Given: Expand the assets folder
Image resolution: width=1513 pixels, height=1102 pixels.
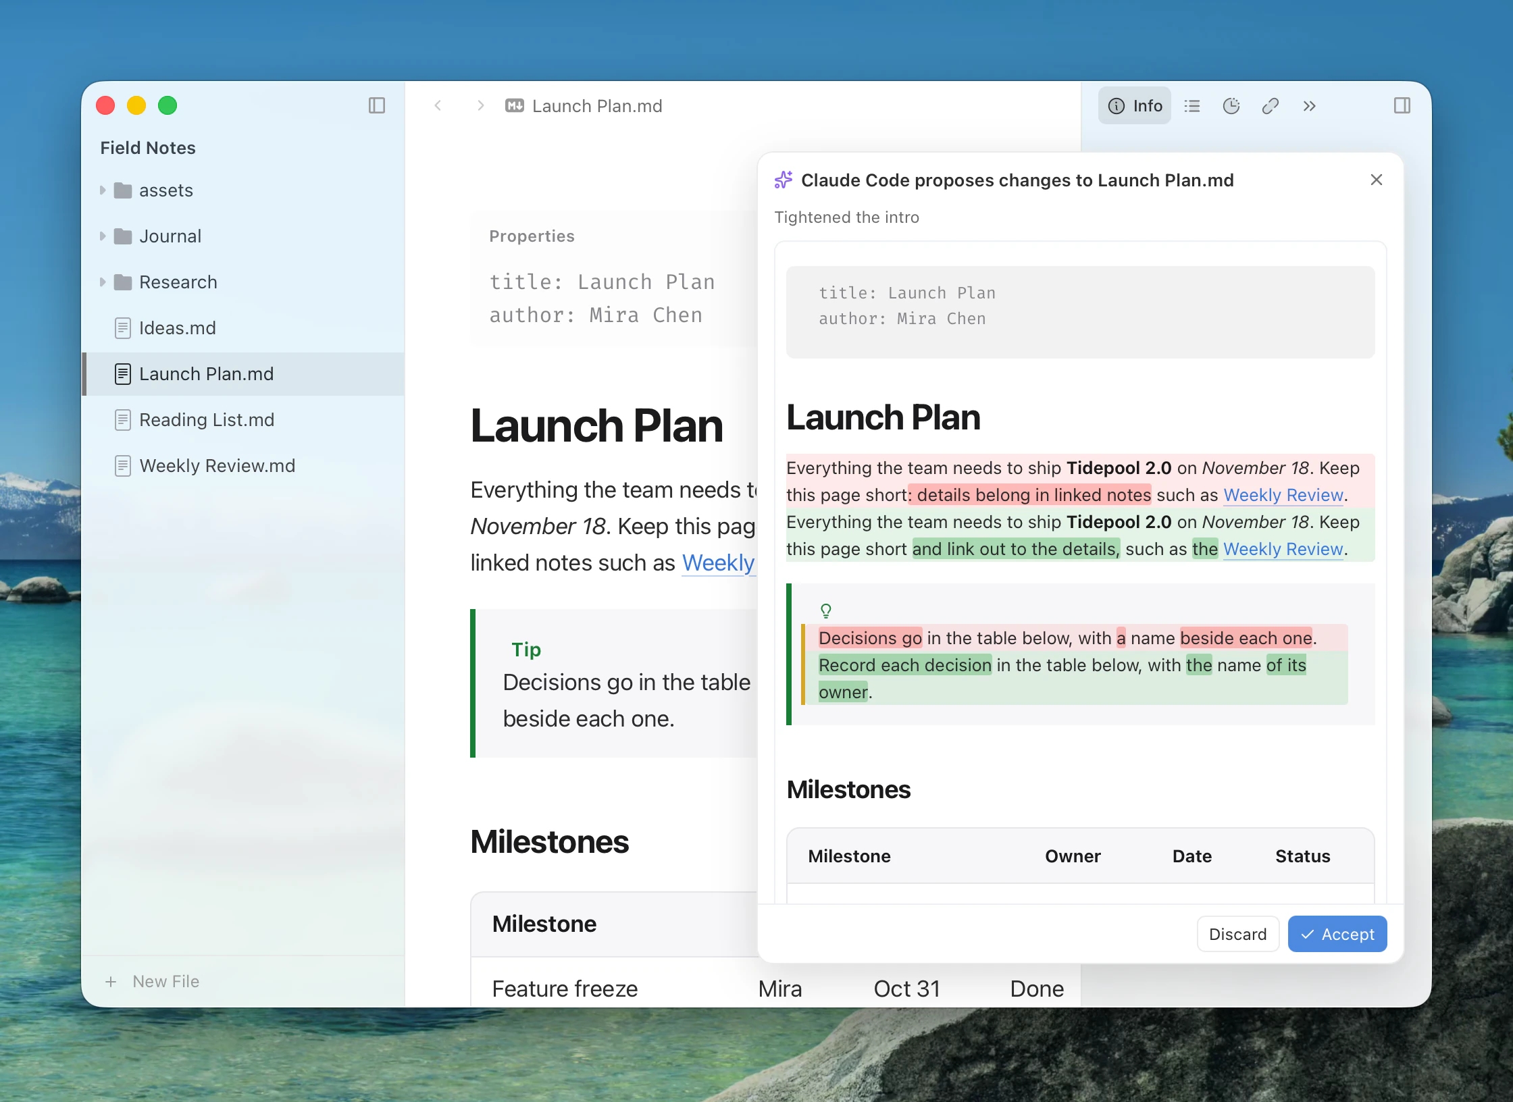Looking at the screenshot, I should point(103,190).
